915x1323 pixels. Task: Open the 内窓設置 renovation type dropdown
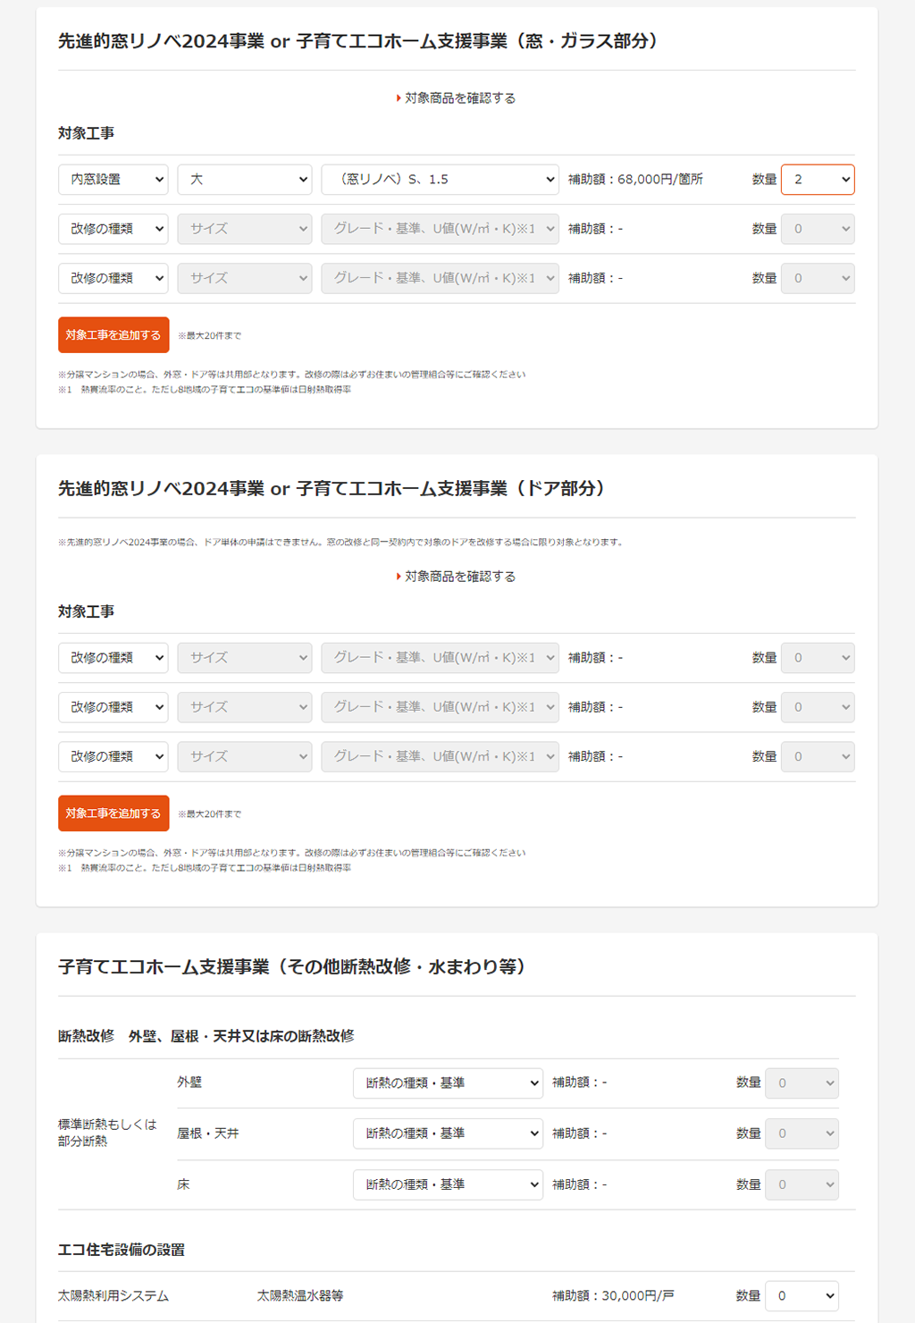pos(113,179)
